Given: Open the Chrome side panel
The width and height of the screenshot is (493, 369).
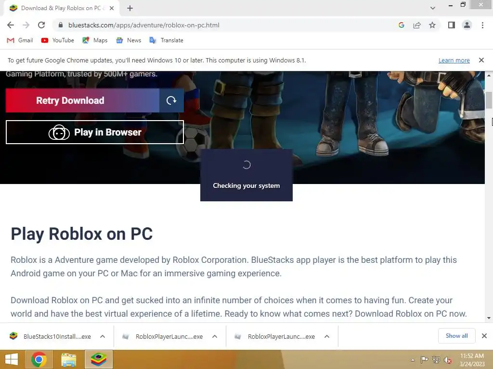Looking at the screenshot, I should 452,25.
